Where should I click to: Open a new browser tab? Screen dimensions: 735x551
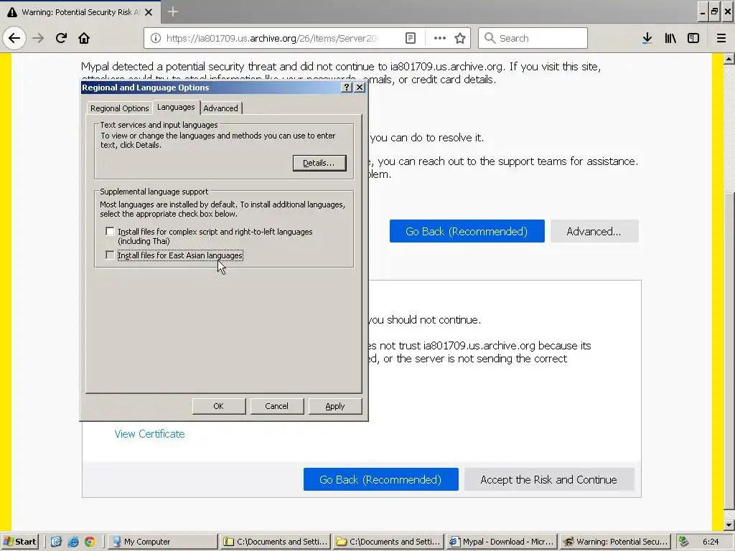[172, 11]
